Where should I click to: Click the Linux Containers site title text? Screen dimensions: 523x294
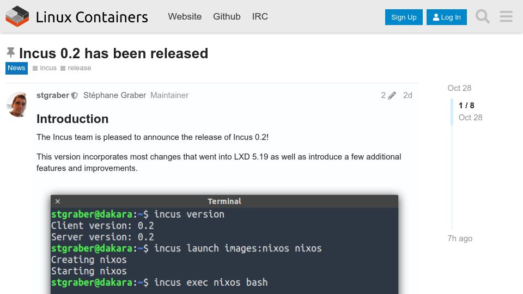[92, 17]
